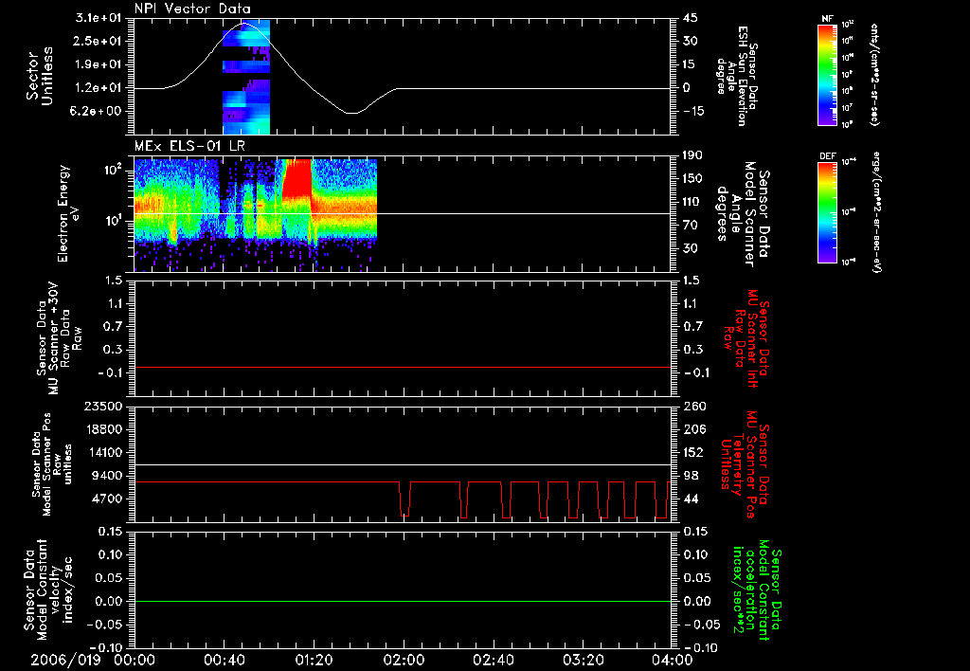Click the NF color bar legend
Viewport: 970px width, 671px height.
[x=827, y=74]
